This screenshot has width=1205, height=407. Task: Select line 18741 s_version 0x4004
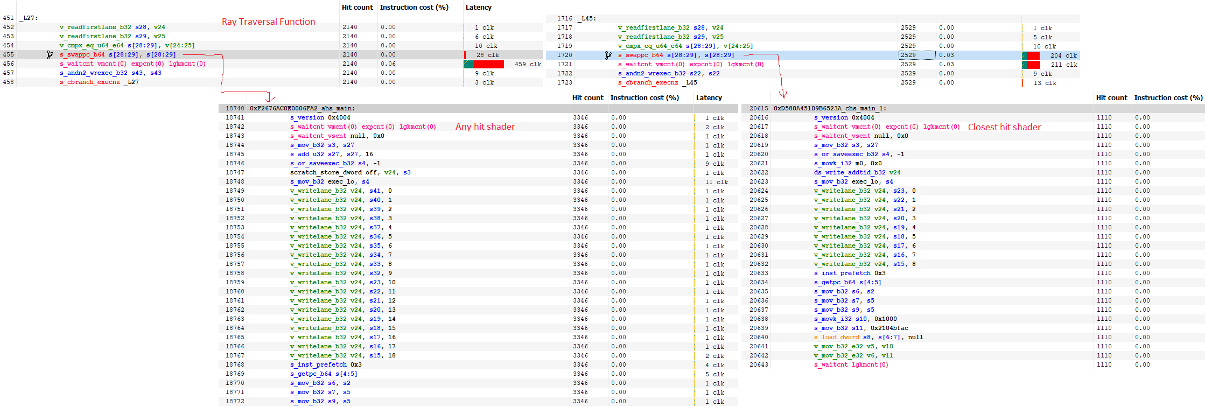[320, 117]
